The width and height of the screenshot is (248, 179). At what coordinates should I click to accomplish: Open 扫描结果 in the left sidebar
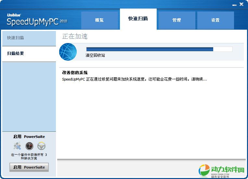coord(16,53)
